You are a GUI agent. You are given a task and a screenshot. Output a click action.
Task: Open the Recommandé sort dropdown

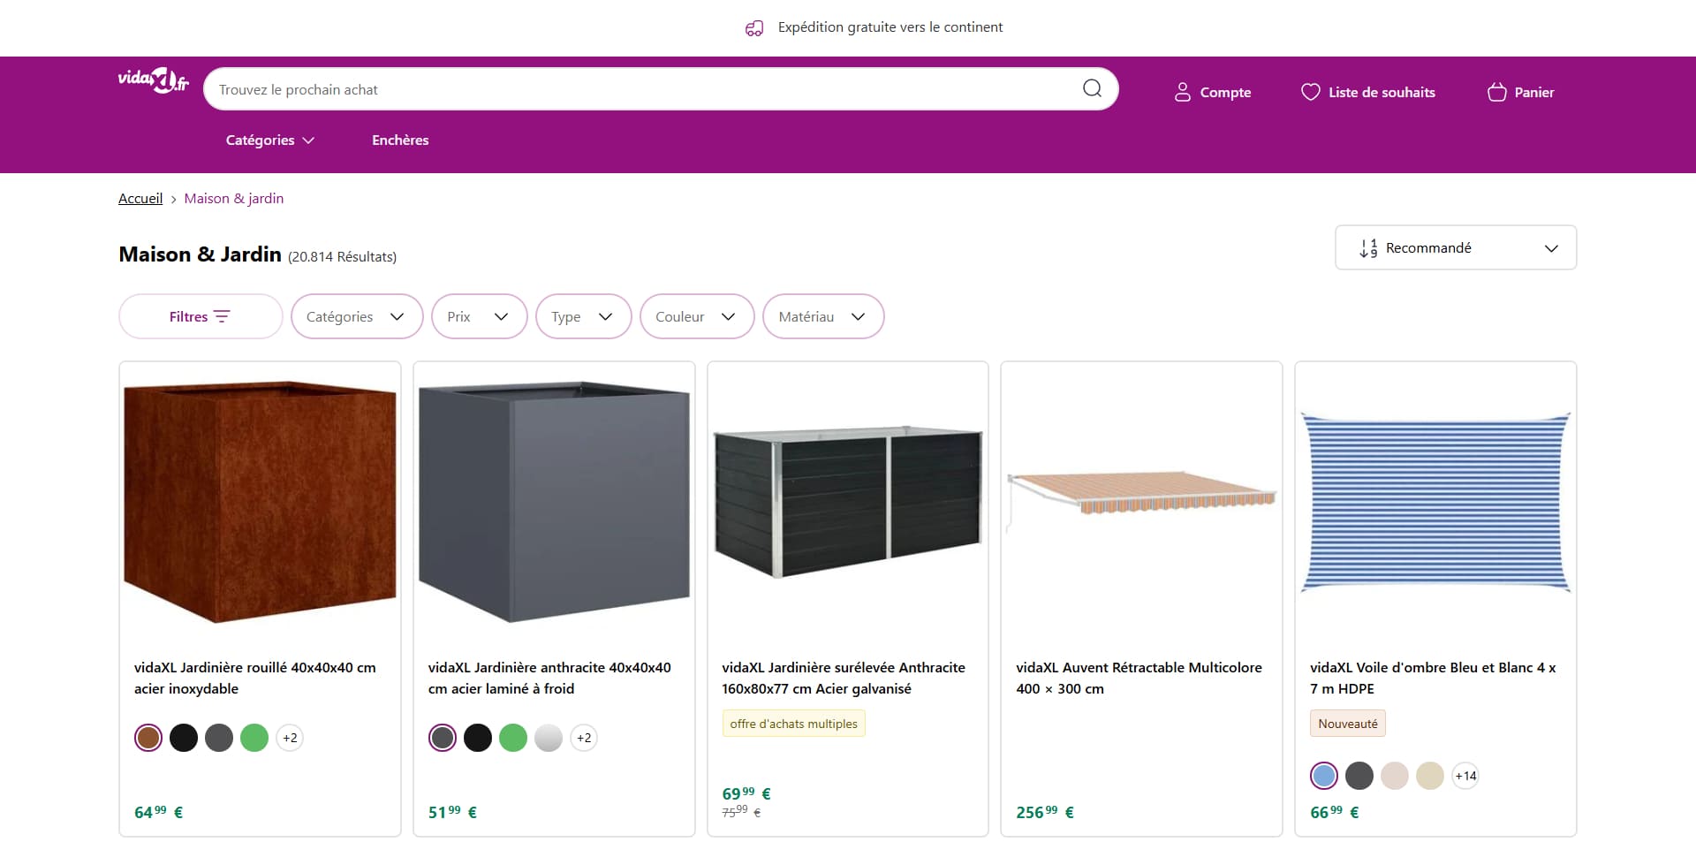(1456, 247)
